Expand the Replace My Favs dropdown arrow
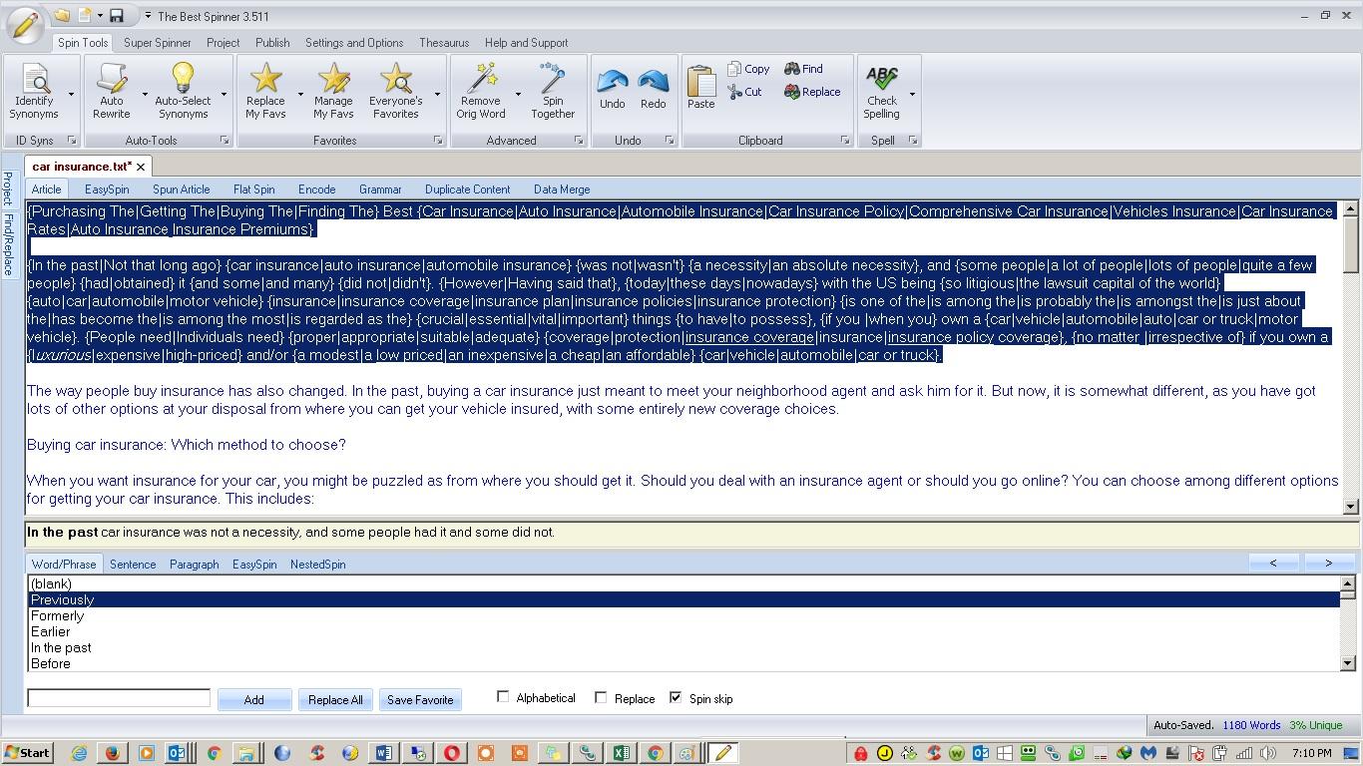 [x=300, y=95]
